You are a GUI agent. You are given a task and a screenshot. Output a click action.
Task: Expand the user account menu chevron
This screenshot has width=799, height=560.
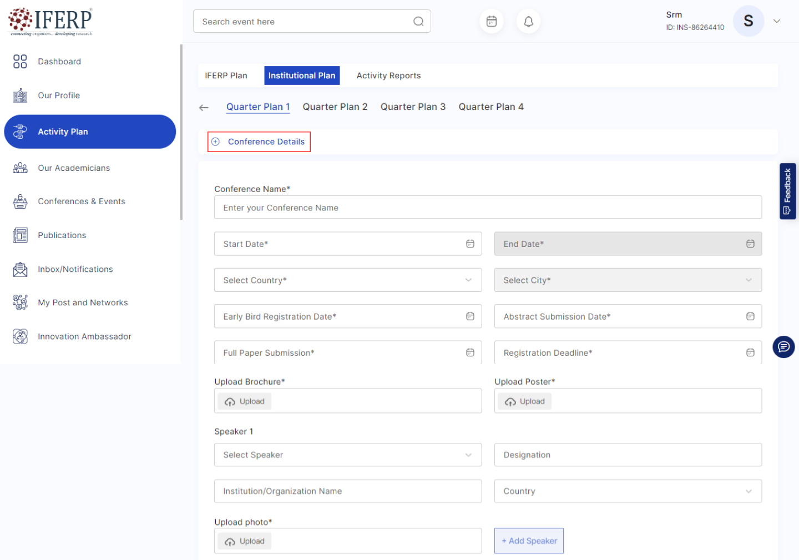point(777,22)
